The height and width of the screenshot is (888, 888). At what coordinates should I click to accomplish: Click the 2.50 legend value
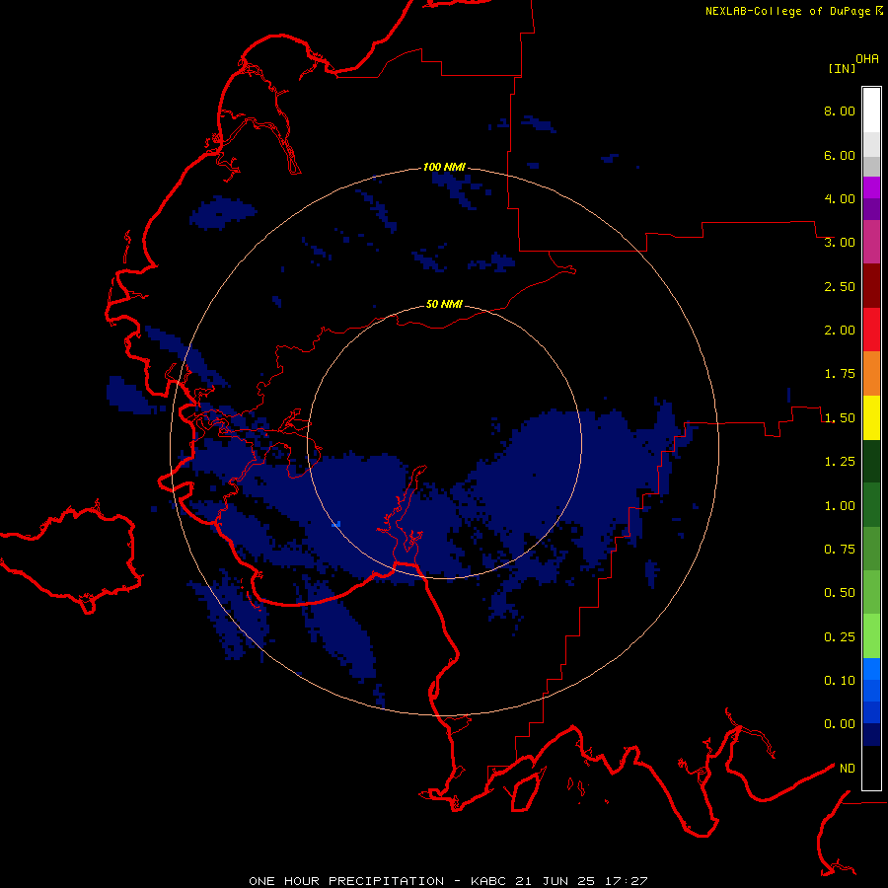tap(840, 286)
